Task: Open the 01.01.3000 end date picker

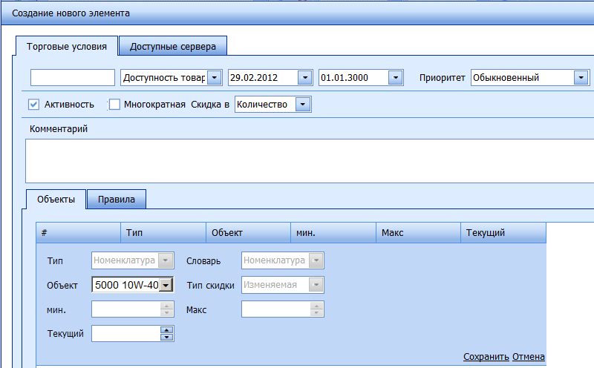Action: (x=395, y=78)
